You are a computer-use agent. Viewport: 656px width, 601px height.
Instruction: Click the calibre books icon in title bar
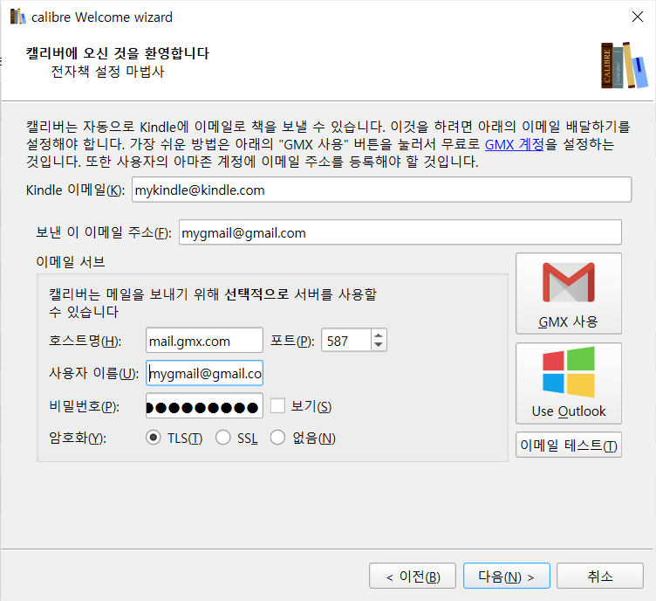[17, 17]
